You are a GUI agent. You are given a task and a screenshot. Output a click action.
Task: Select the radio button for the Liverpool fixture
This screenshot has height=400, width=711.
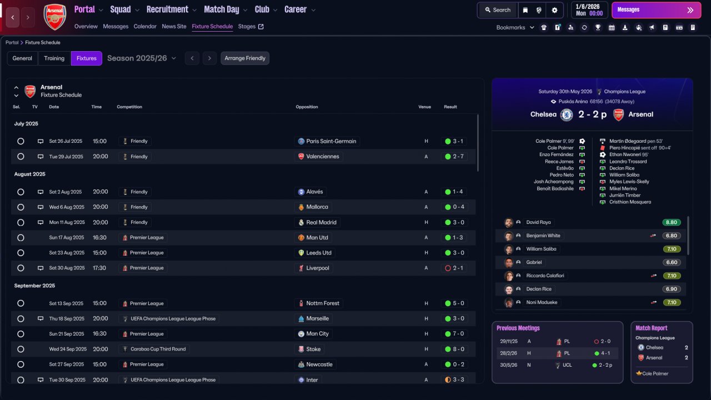[x=21, y=268]
